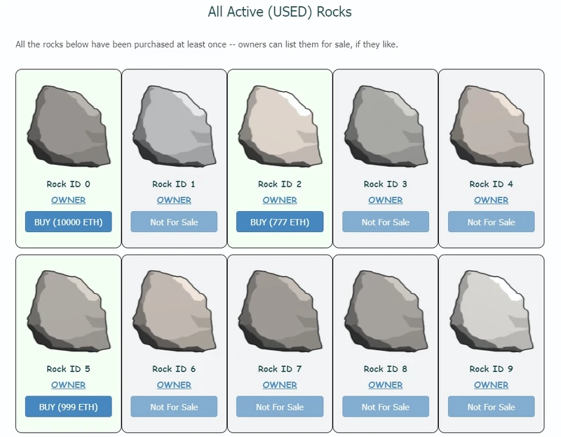Click the picture of Rock ID 2
The height and width of the screenshot is (437, 561).
280,125
